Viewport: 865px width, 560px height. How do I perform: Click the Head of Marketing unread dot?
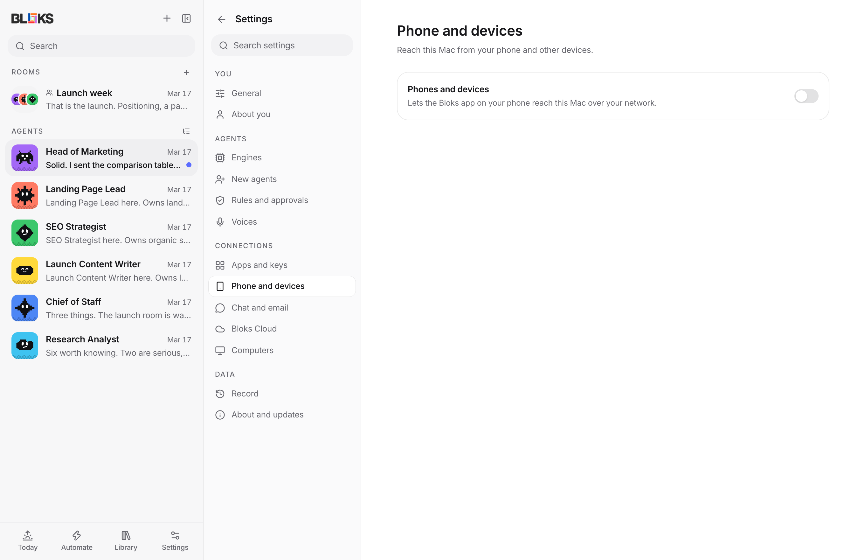point(189,165)
